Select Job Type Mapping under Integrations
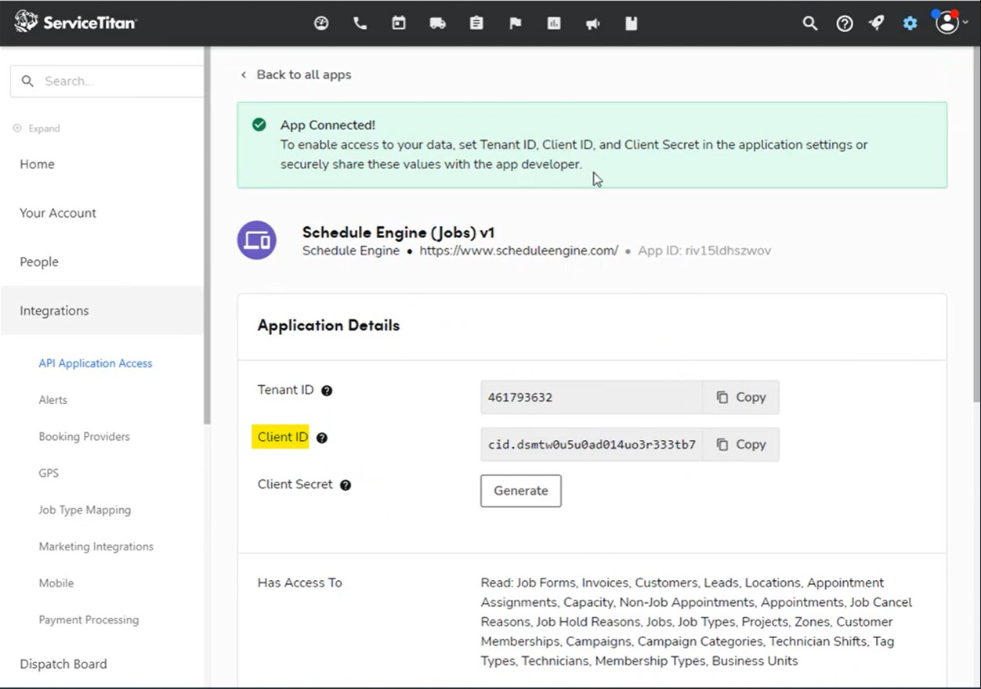 point(85,510)
